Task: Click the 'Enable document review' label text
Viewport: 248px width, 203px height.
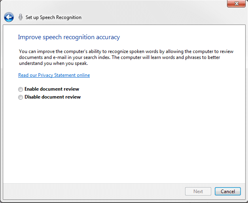Action: tap(52, 89)
